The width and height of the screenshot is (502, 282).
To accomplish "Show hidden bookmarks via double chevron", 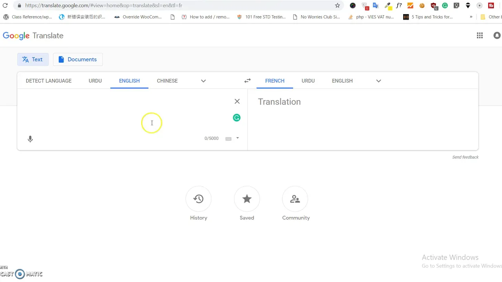I will tap(471, 17).
